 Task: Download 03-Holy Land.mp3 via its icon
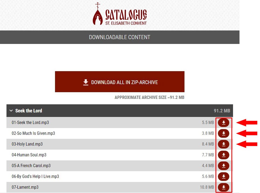[x=224, y=144]
